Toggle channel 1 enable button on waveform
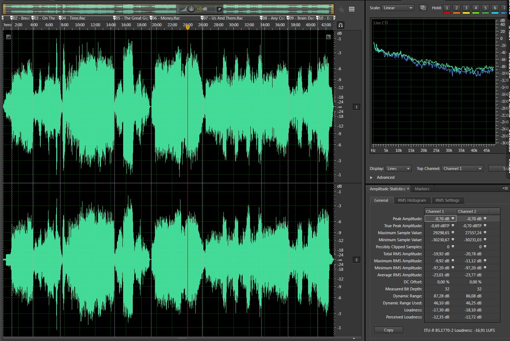The image size is (510, 341). point(357,107)
